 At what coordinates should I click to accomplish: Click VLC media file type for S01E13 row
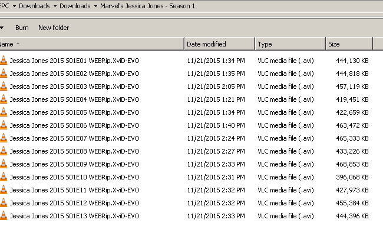point(286,216)
